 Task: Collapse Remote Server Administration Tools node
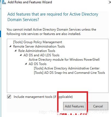coord(10,46)
